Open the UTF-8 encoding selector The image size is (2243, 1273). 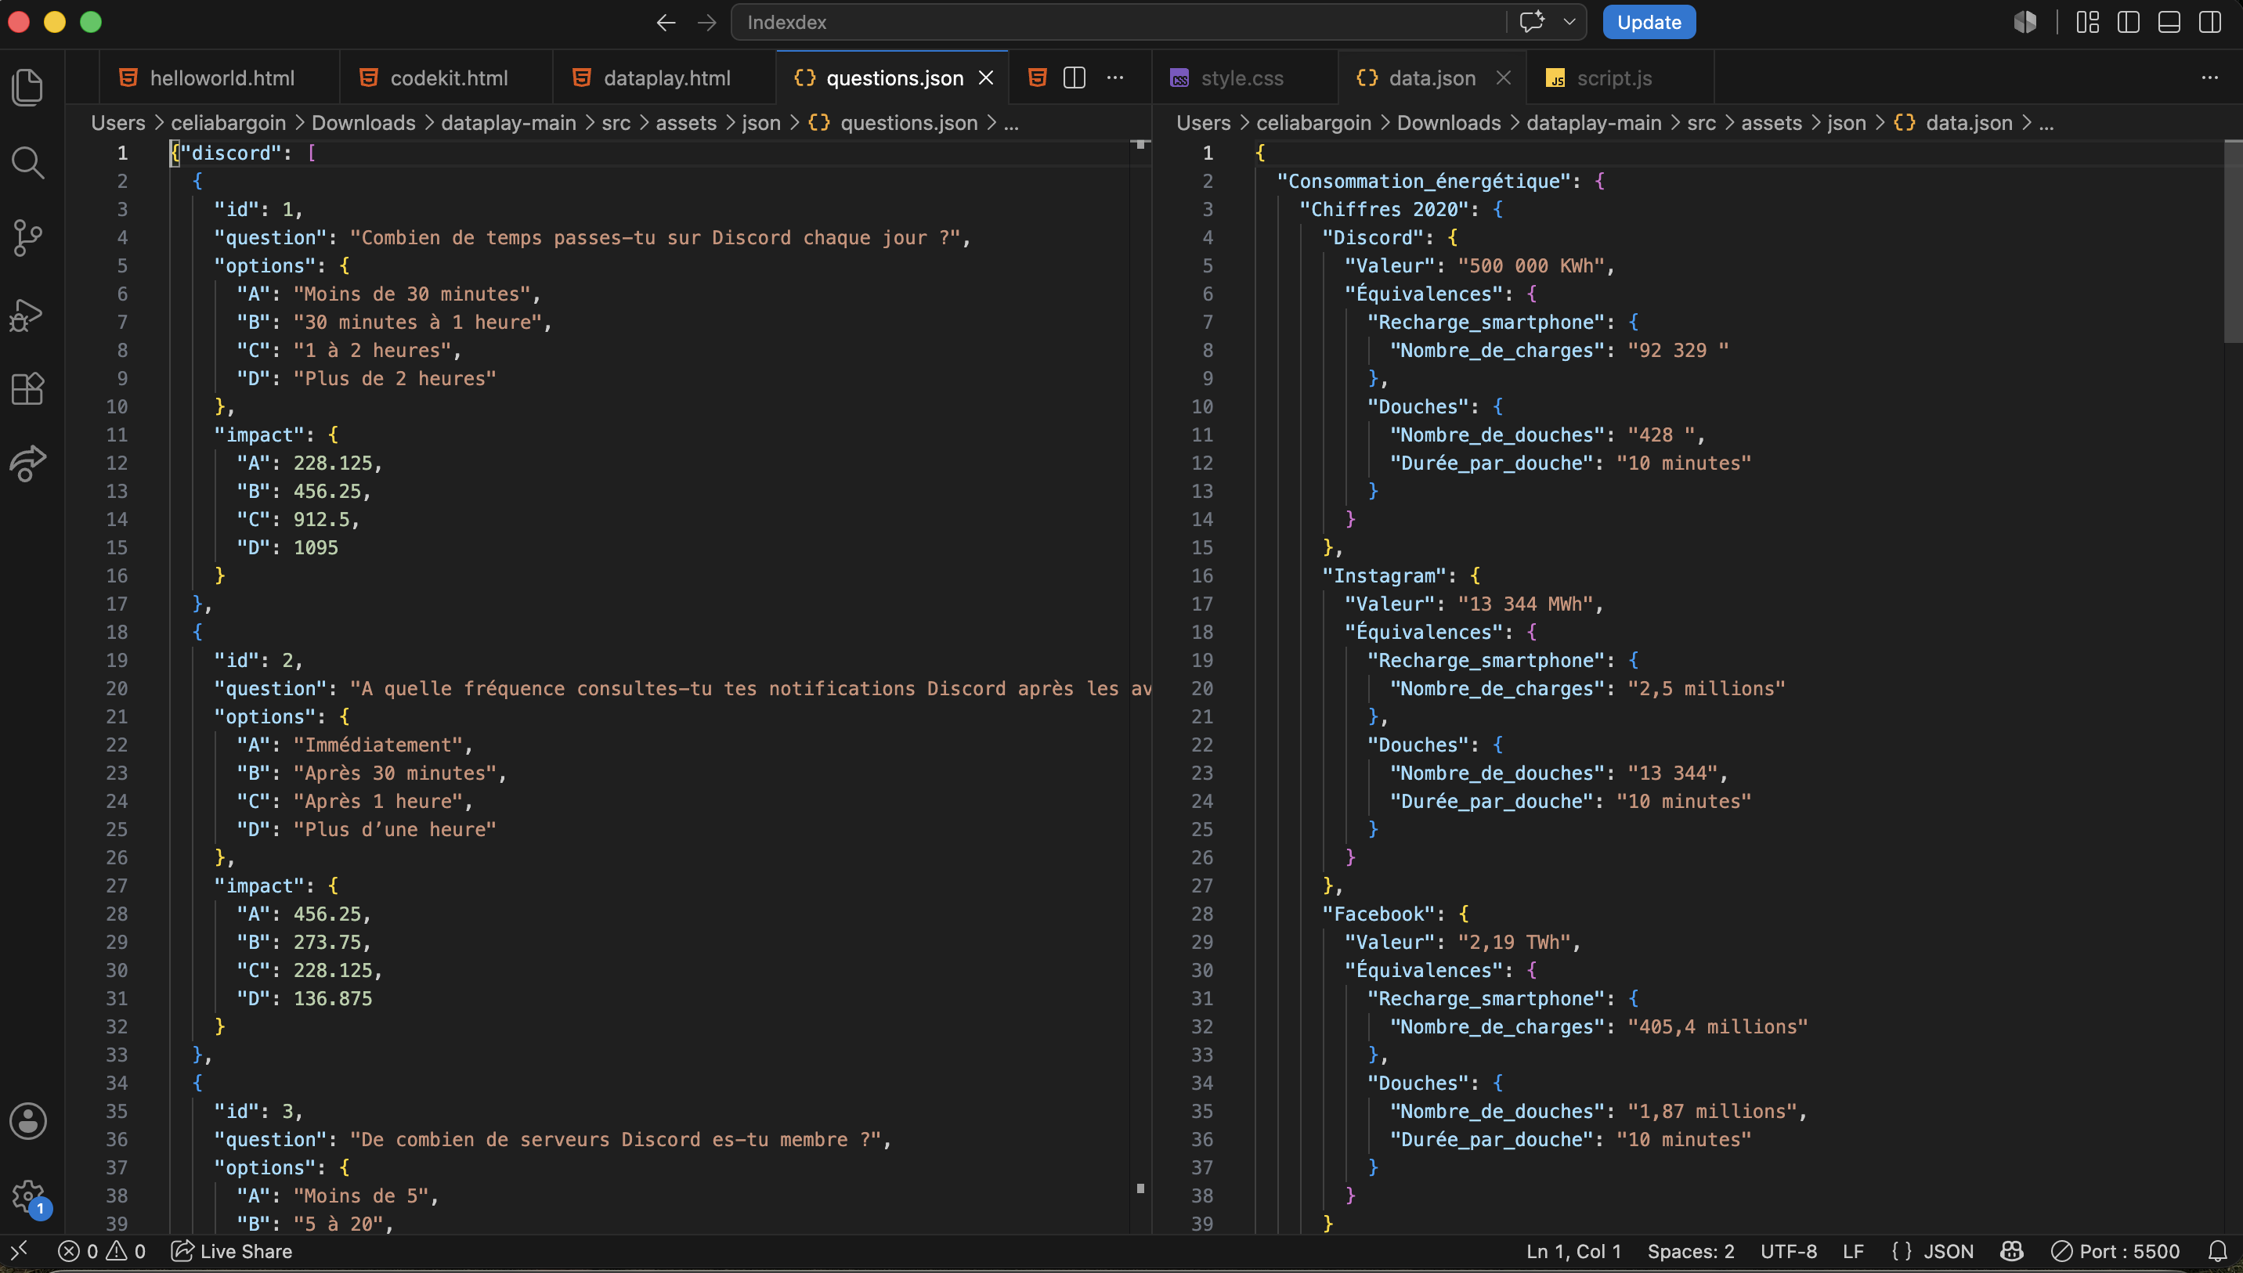click(x=1788, y=1251)
